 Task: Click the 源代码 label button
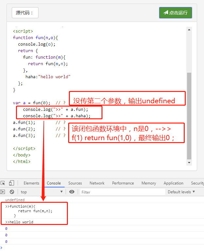pyautogui.click(x=25, y=13)
